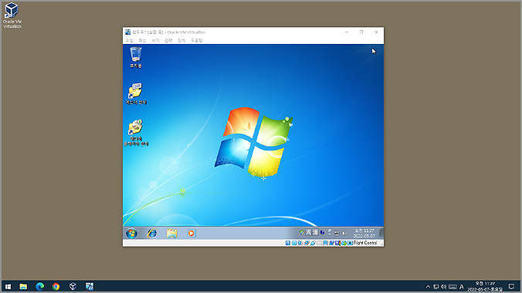Click the VirtualBox hard disk activity indicator

click(x=288, y=243)
